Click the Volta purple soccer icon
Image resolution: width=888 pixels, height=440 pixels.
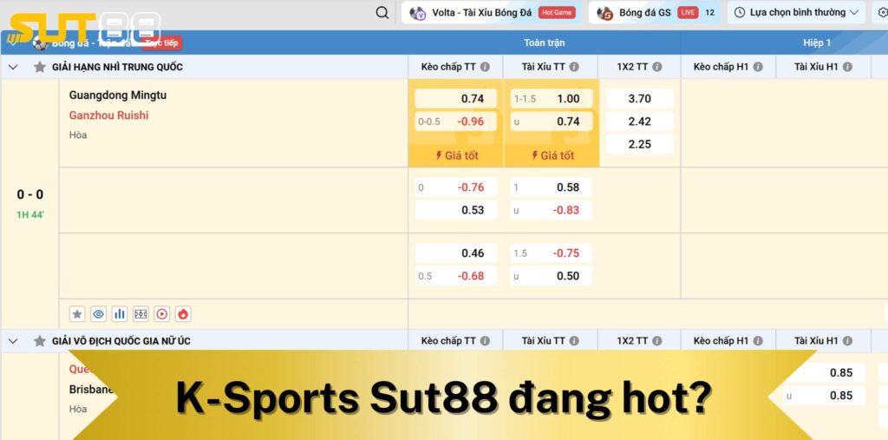coord(417,13)
